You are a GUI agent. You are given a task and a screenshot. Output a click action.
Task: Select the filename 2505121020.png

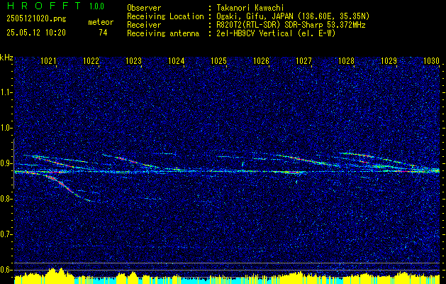coord(36,19)
